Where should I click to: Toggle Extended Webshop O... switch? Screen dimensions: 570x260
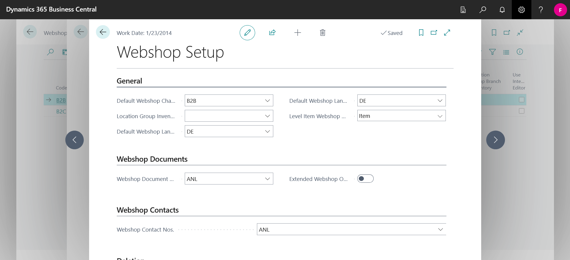[x=365, y=179]
